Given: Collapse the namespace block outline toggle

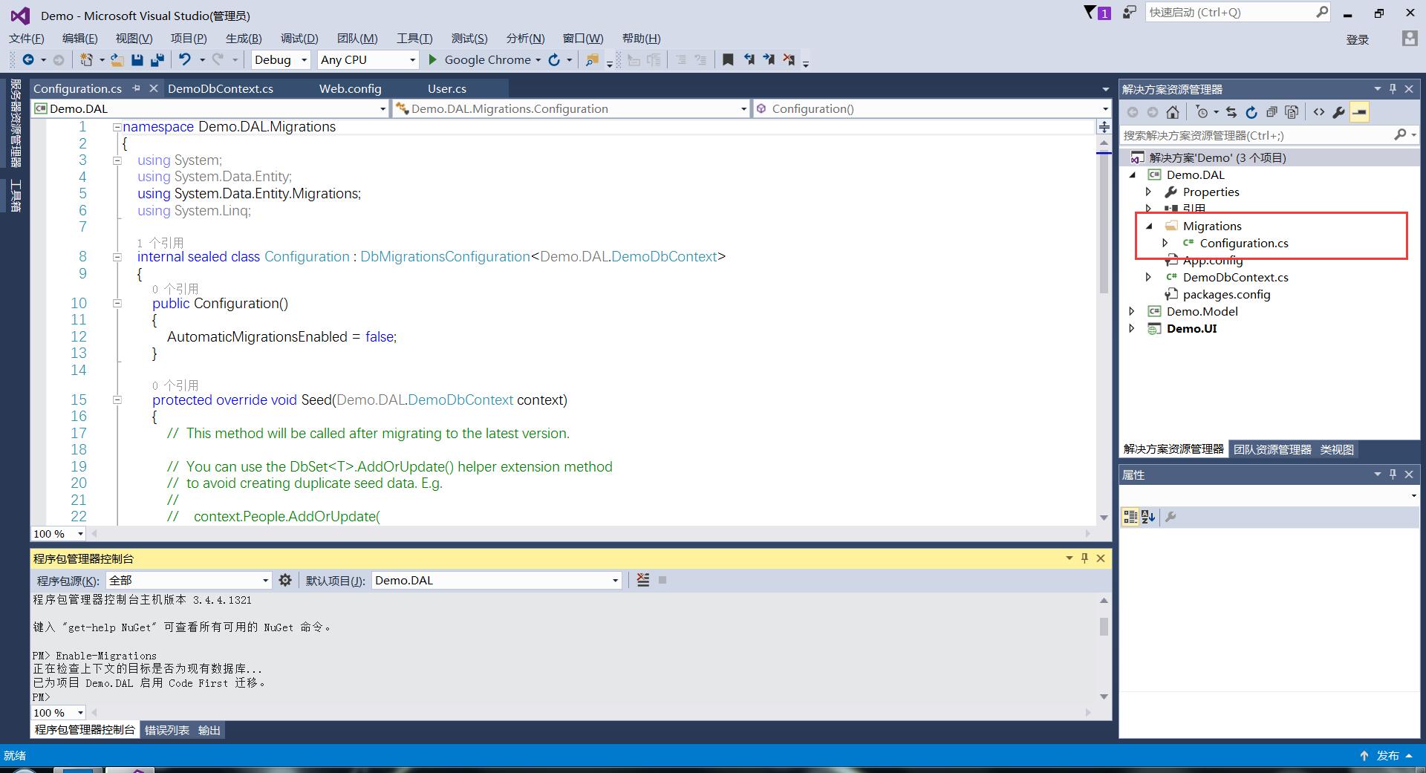Looking at the screenshot, I should point(117,127).
